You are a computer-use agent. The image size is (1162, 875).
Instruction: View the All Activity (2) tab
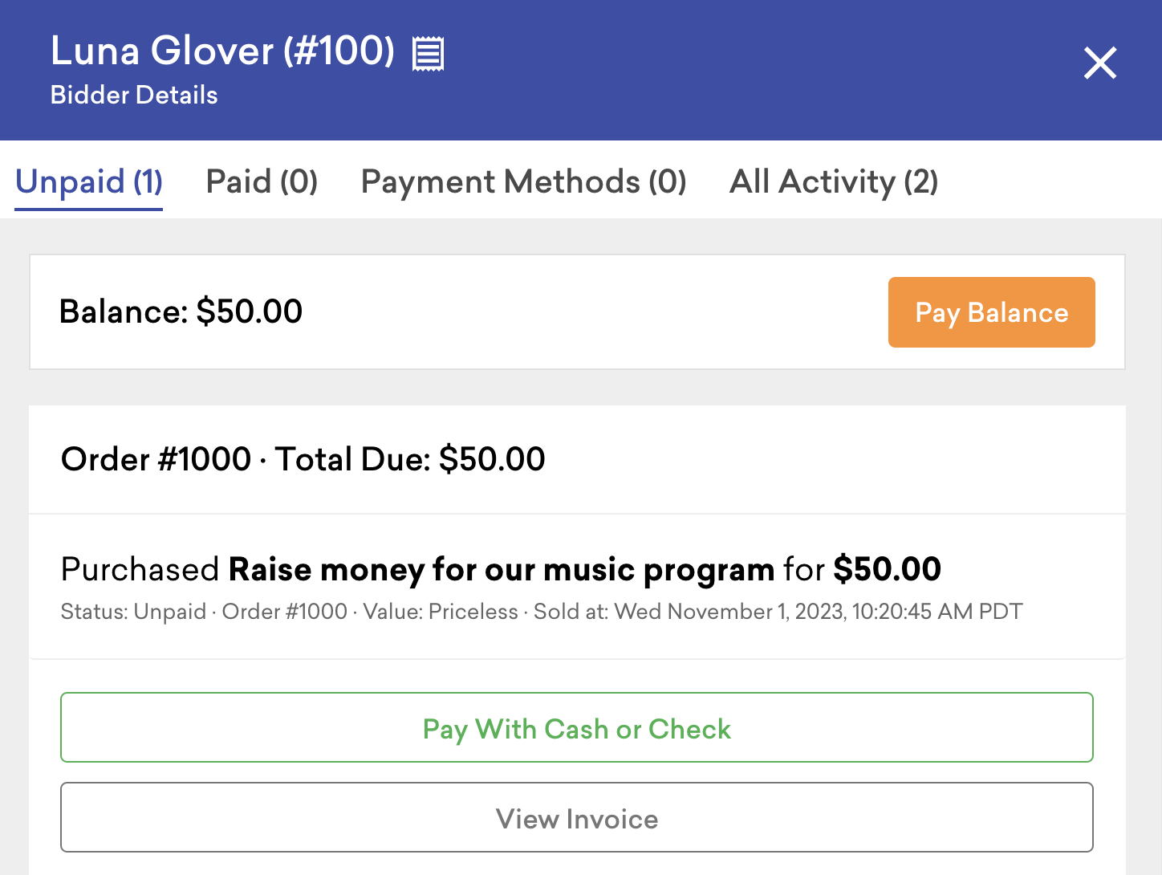[834, 182]
